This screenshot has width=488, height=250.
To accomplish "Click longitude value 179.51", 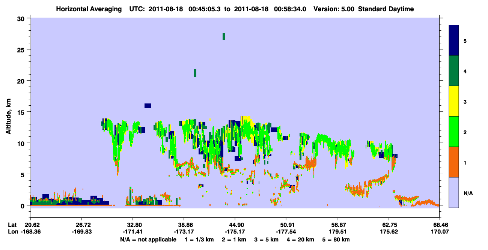I will pos(337,232).
